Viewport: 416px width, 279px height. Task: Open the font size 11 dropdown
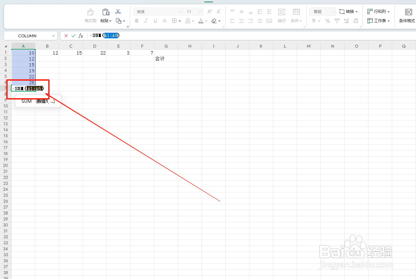pos(200,12)
